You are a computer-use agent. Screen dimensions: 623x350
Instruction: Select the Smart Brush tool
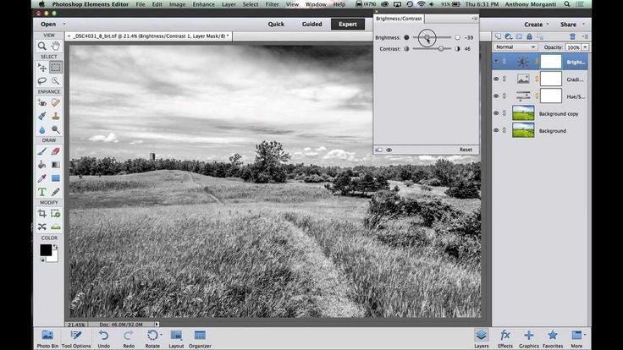pyautogui.click(x=41, y=116)
